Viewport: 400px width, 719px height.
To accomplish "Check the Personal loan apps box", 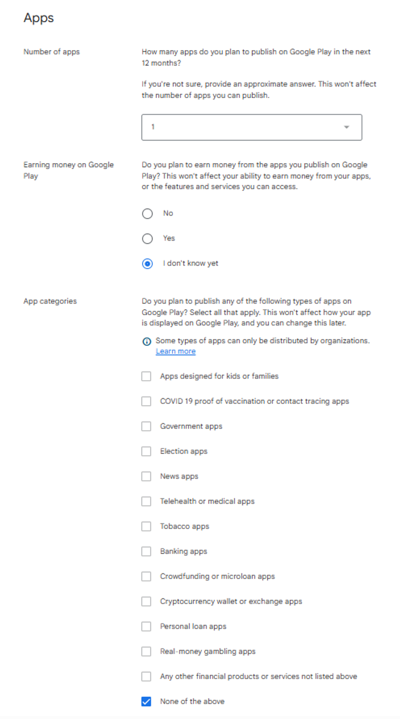I will [146, 626].
